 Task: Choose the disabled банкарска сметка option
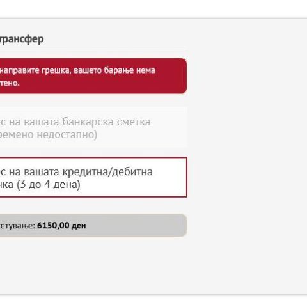tap(93, 127)
